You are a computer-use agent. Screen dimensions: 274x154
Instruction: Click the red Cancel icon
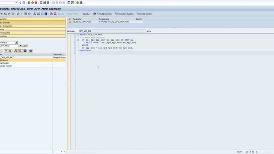(36, 3)
